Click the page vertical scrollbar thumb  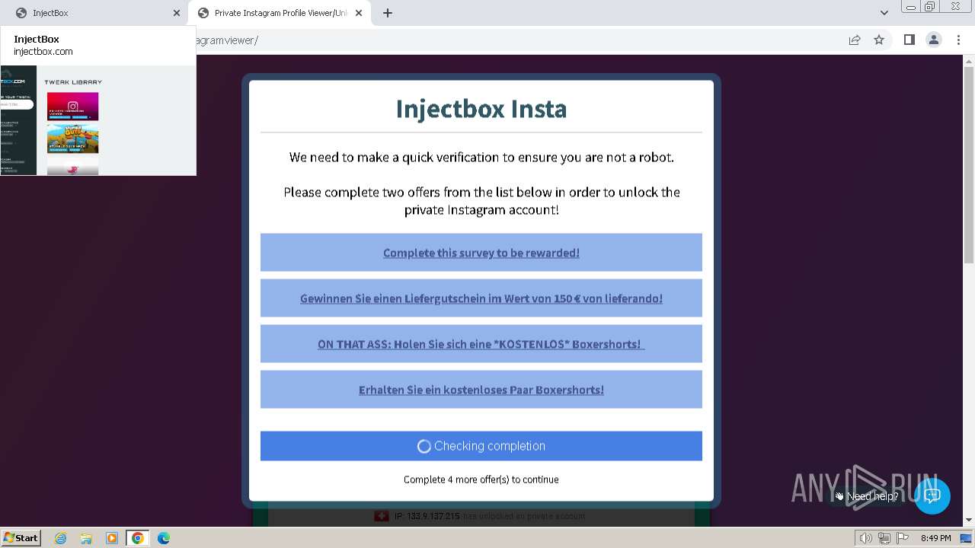969,164
